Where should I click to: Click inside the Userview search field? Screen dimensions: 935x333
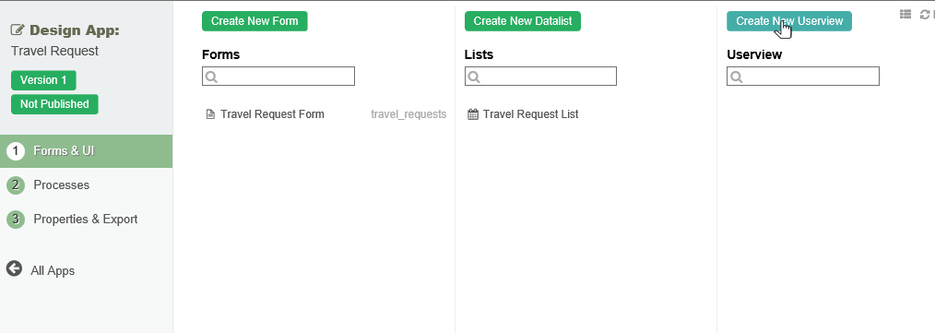click(x=802, y=77)
